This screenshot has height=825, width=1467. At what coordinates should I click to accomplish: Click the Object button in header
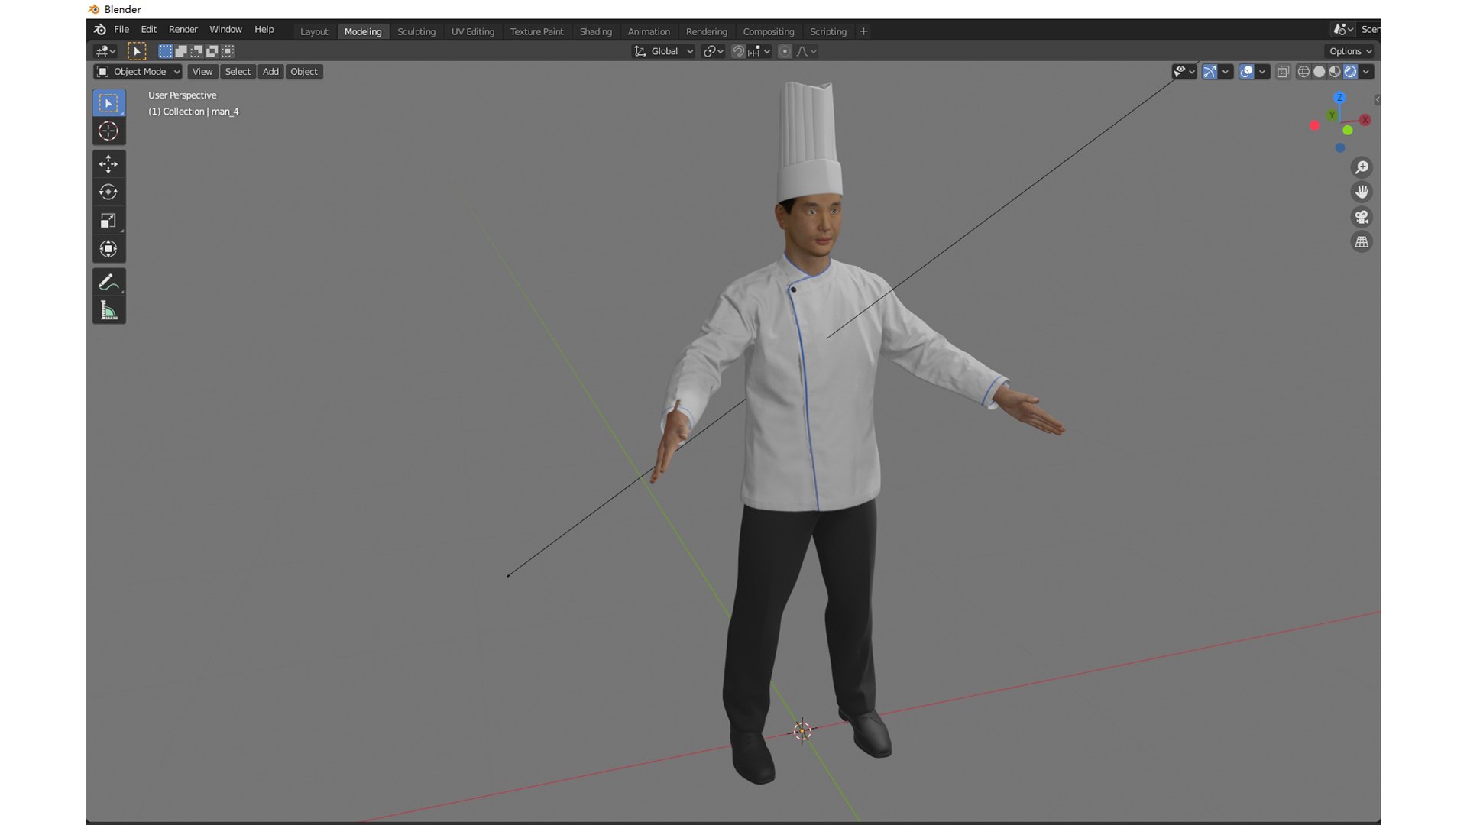(304, 72)
